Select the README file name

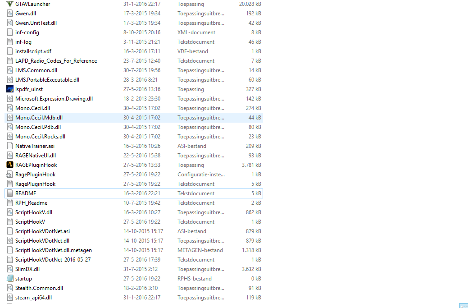(x=26, y=193)
